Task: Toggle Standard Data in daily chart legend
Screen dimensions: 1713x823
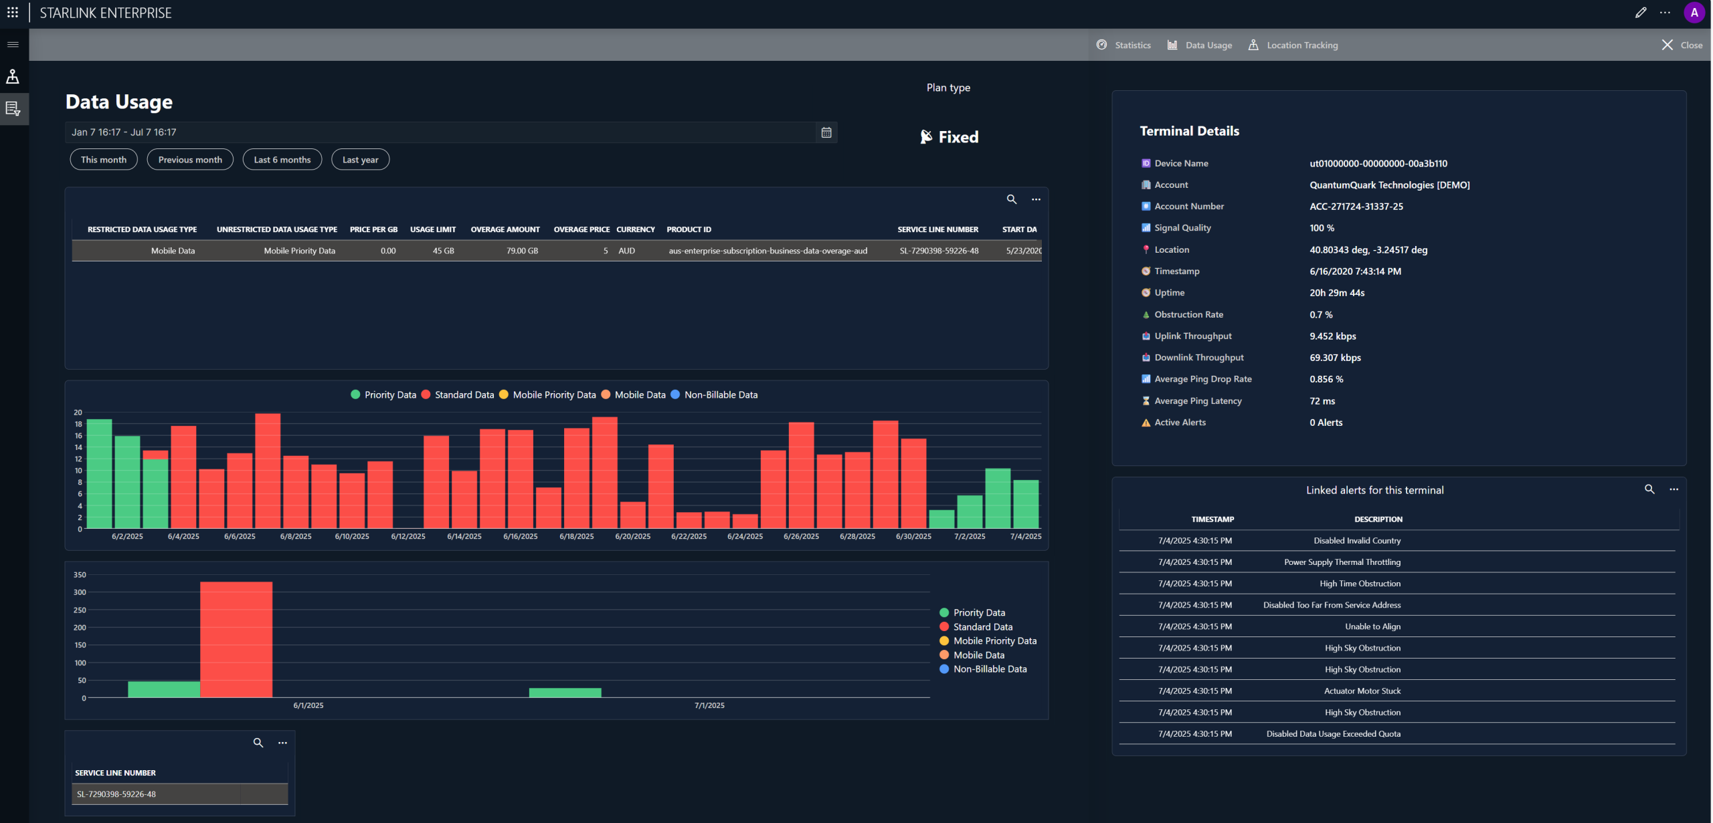Action: point(458,395)
